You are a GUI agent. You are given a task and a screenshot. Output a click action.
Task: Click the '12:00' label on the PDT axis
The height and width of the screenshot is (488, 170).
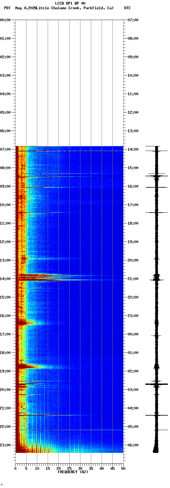6,242
